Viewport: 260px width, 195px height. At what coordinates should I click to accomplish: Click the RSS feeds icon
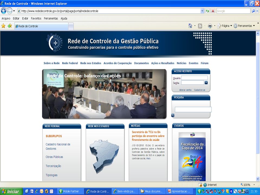200,26
